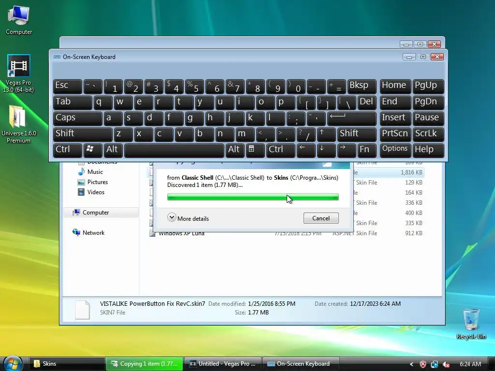Click the PgUp key
This screenshot has height=371, width=495.
click(428, 86)
